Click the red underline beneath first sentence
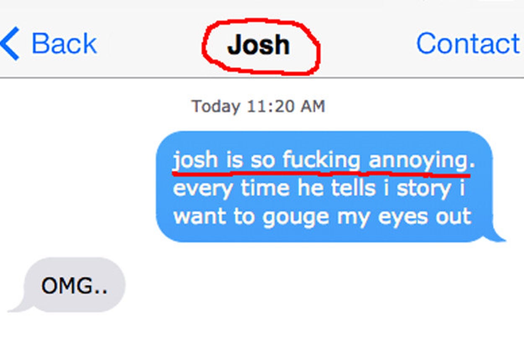This screenshot has width=524, height=348. click(321, 171)
